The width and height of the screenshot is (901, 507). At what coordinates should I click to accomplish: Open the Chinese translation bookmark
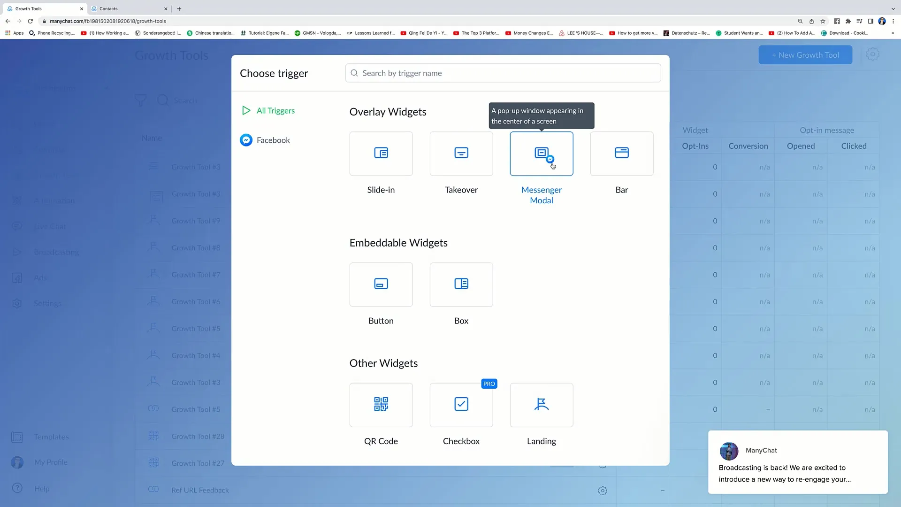tap(211, 33)
